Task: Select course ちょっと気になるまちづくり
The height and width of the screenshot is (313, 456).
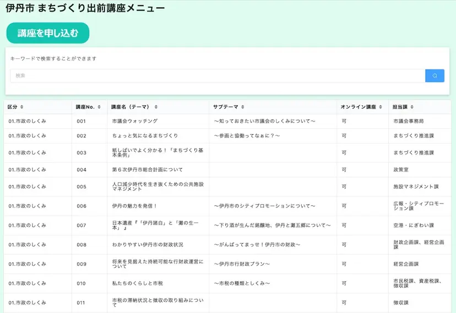Action: click(145, 135)
